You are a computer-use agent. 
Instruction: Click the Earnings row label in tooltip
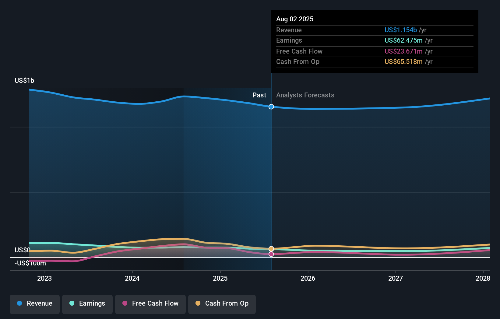[x=289, y=40]
